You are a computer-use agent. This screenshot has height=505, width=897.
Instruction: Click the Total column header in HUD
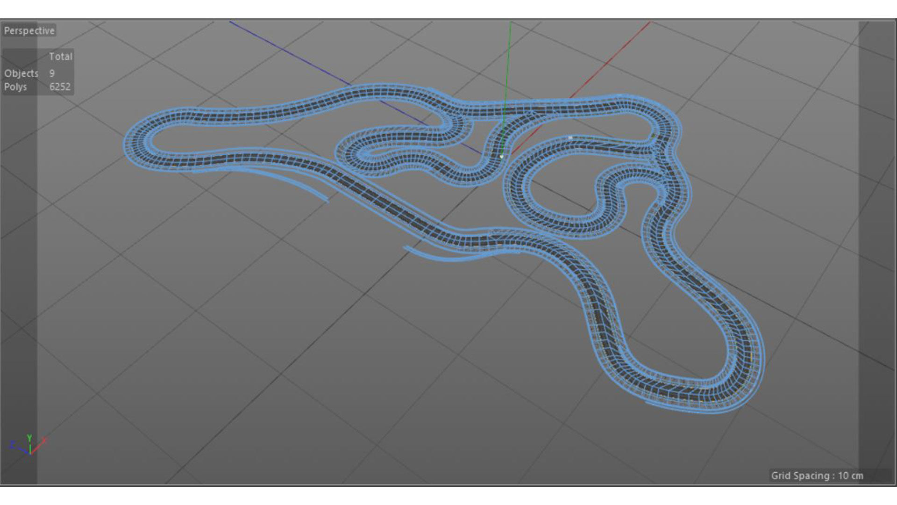point(61,57)
